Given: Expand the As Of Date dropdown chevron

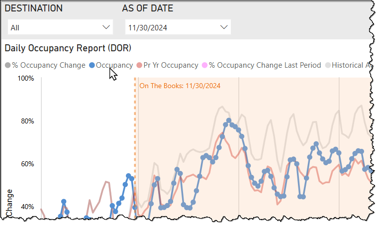Looking at the screenshot, I should [x=224, y=27].
